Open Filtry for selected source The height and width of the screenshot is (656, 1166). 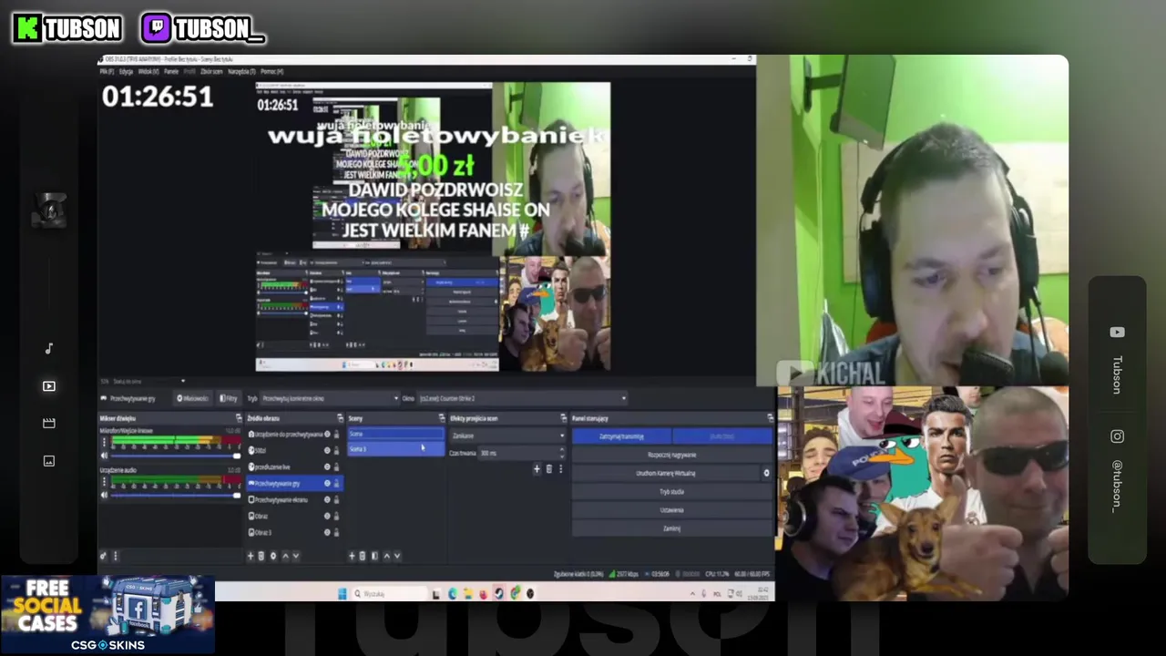(230, 398)
